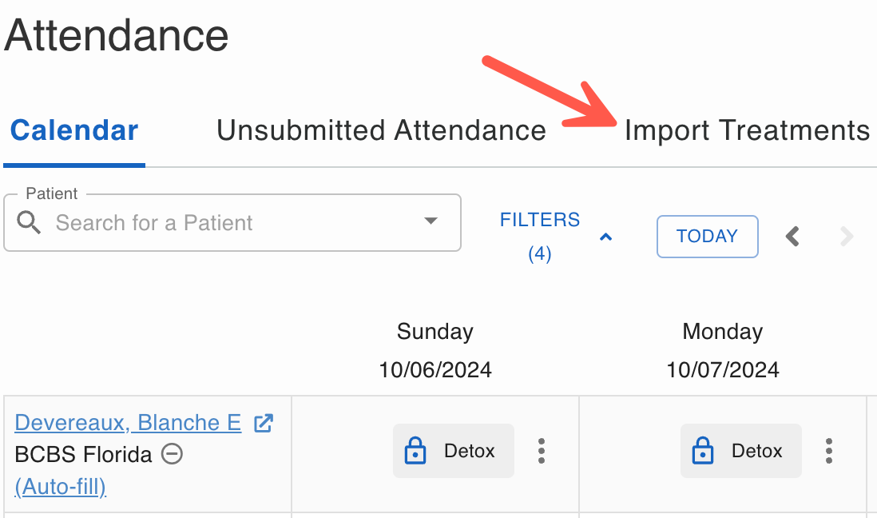Select the Sunday Detox attendance chip
The width and height of the screenshot is (877, 518).
454,451
